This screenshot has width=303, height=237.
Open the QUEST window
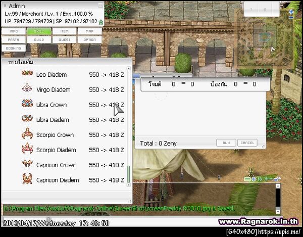(x=64, y=39)
